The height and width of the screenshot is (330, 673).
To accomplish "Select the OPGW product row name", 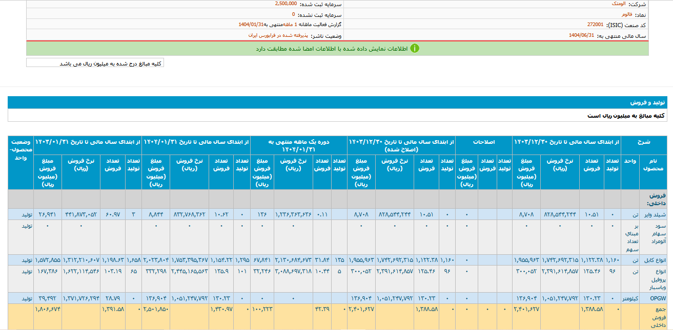I will click(x=657, y=297).
